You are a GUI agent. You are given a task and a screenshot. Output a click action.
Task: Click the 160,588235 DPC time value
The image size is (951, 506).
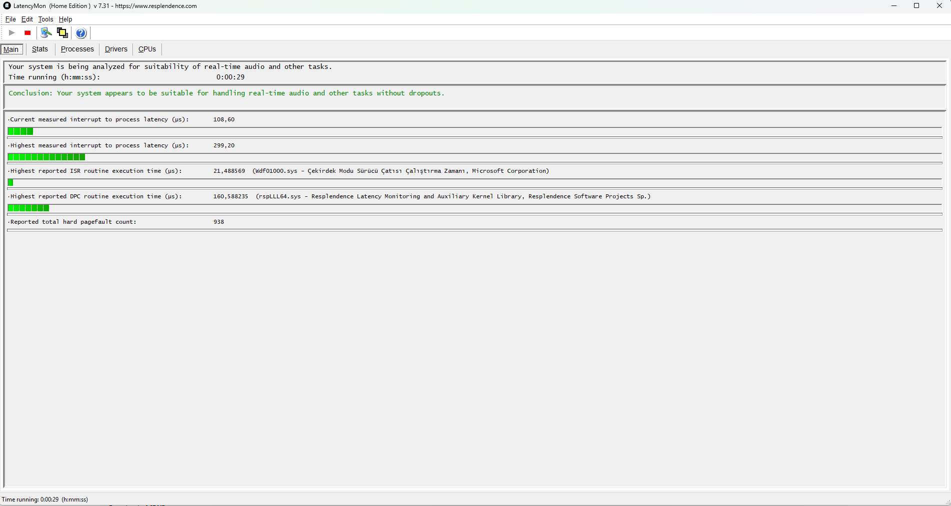pyautogui.click(x=230, y=197)
